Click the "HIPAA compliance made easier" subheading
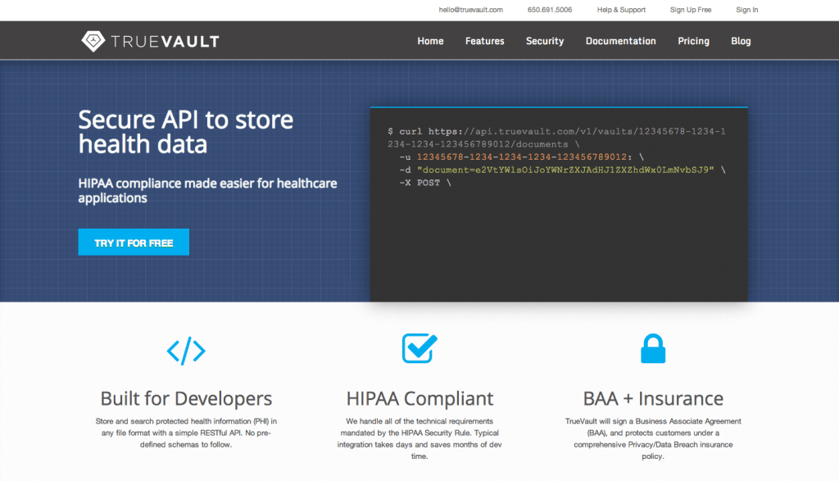Viewport: 839px width, 481px height. [207, 190]
